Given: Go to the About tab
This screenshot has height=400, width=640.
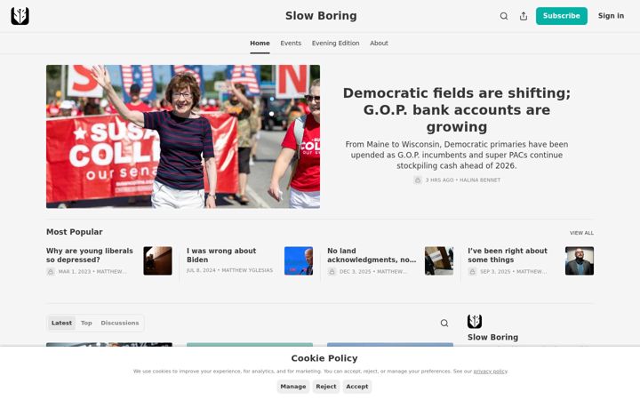Looking at the screenshot, I should tap(379, 43).
